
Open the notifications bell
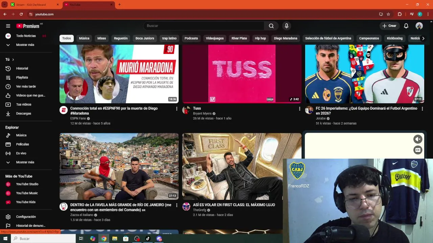pyautogui.click(x=406, y=26)
